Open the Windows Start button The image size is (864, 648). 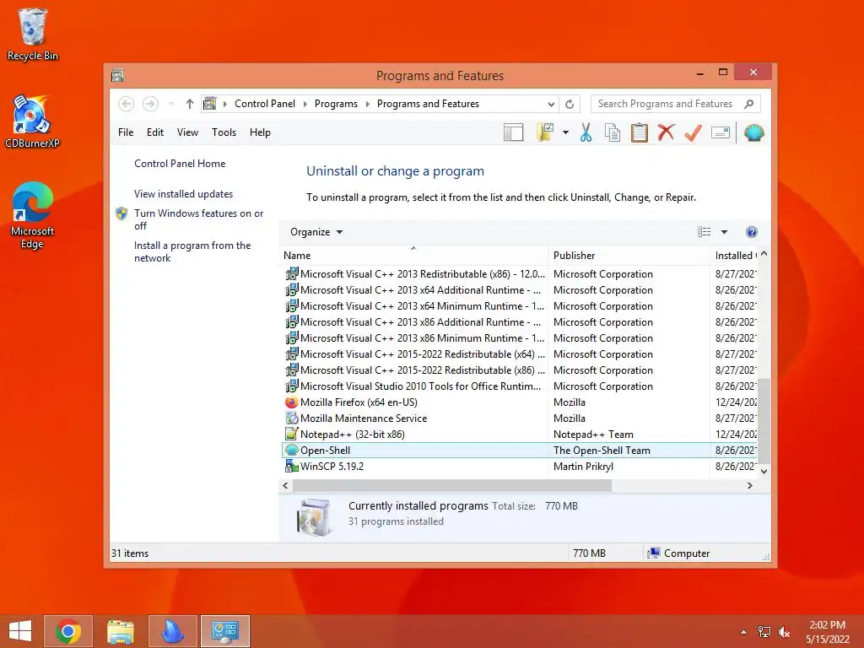point(20,631)
